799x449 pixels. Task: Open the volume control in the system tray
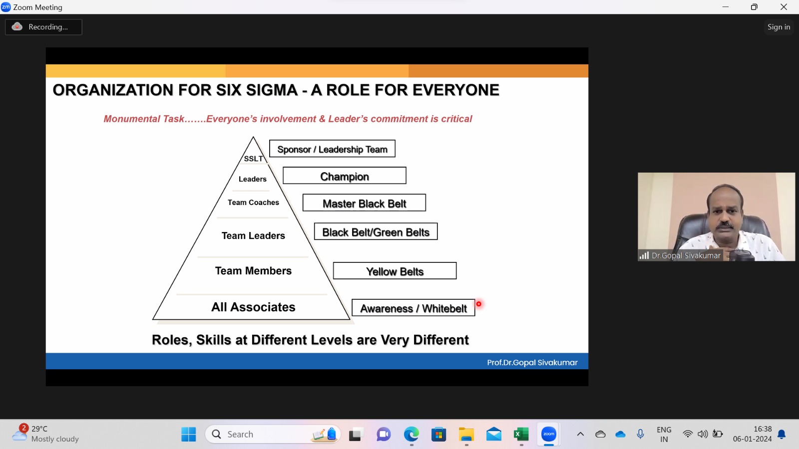tap(703, 434)
